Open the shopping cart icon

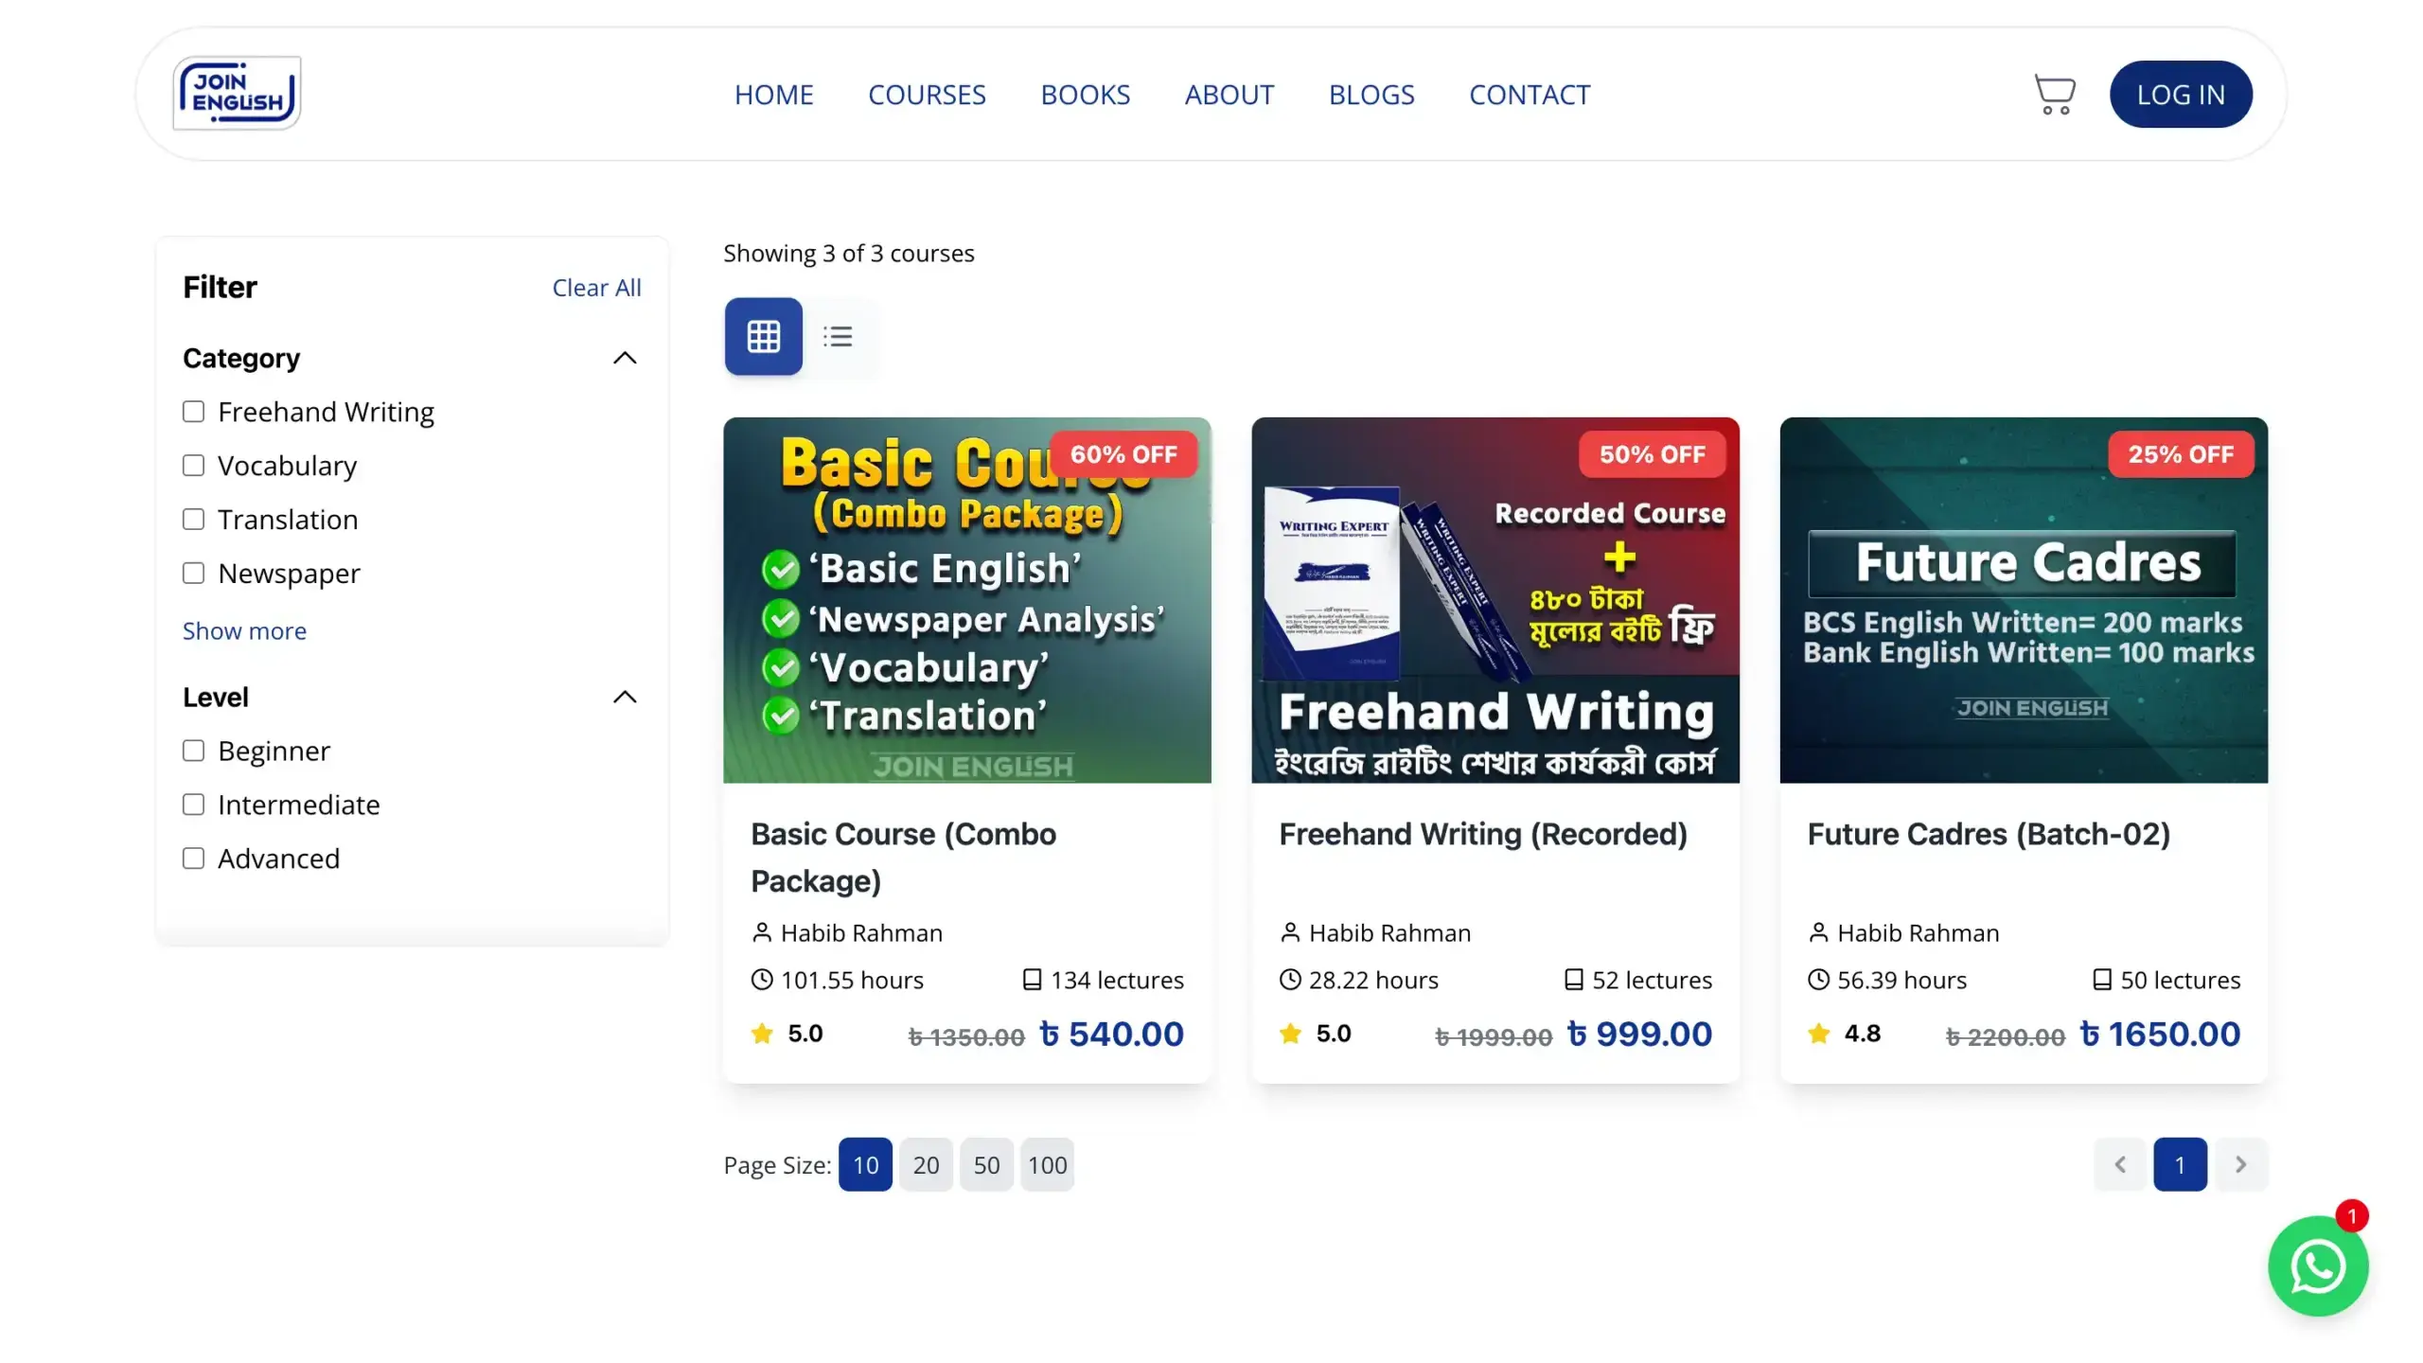(2054, 95)
